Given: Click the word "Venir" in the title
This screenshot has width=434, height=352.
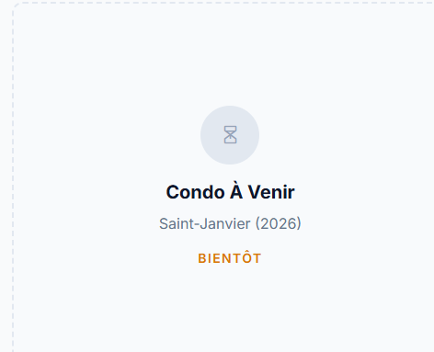Looking at the screenshot, I should (x=271, y=192).
